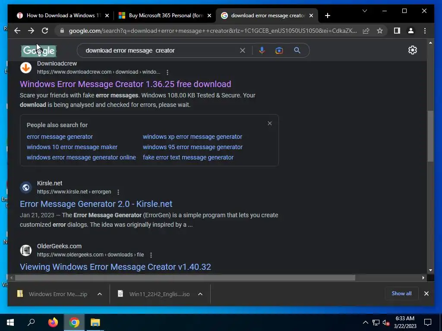
Task: Clear the Google search query
Action: 243,50
